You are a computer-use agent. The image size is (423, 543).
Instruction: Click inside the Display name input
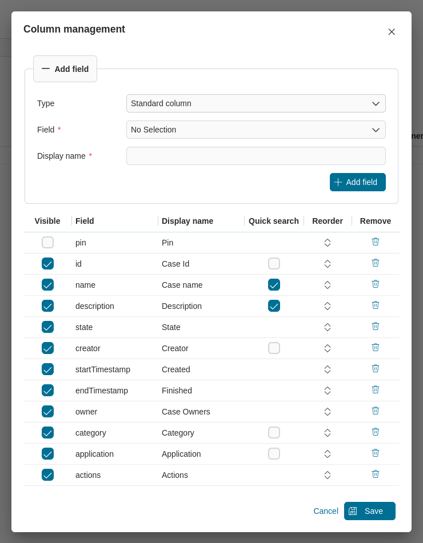[256, 155]
